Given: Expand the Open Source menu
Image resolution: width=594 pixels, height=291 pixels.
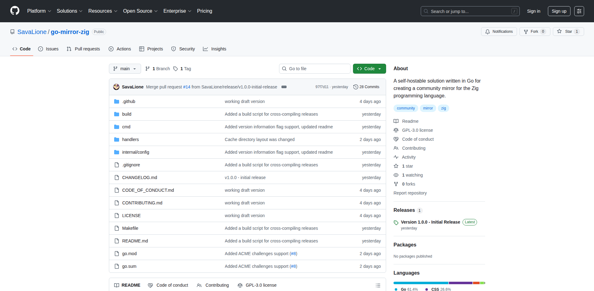Looking at the screenshot, I should [140, 11].
